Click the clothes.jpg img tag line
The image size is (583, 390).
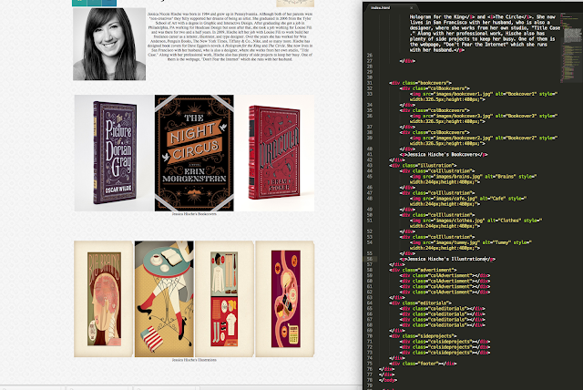(476, 223)
